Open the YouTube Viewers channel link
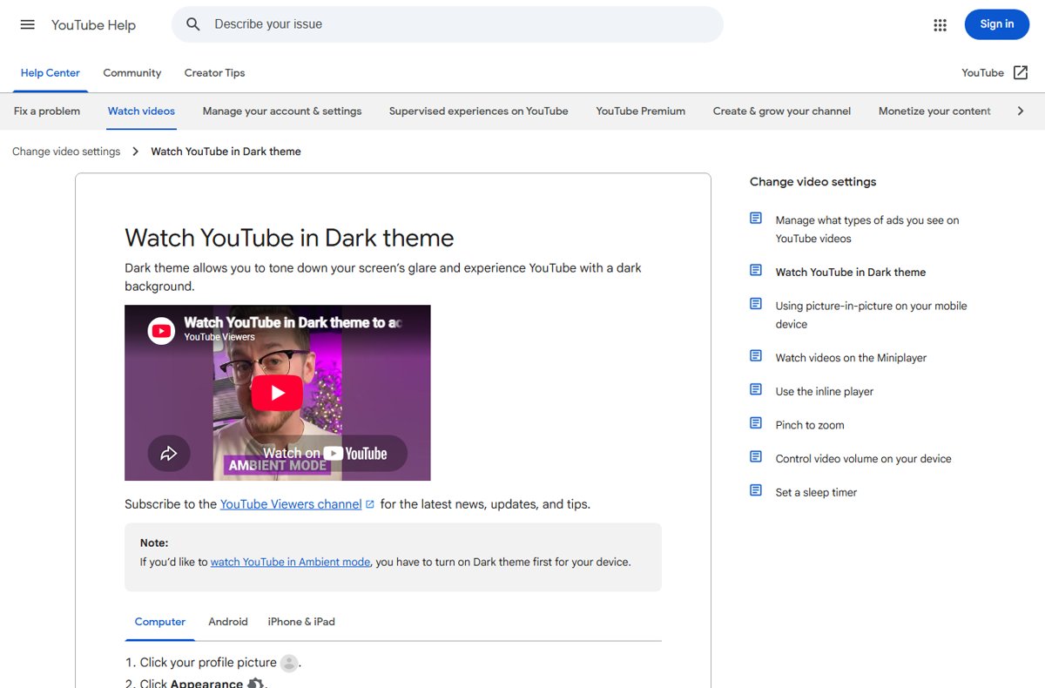1045x688 pixels. click(x=291, y=504)
